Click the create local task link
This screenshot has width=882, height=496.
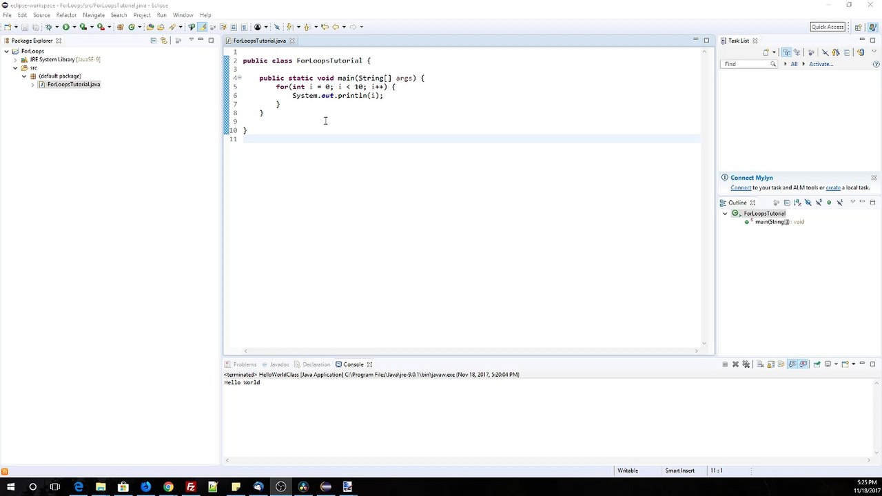(x=833, y=187)
